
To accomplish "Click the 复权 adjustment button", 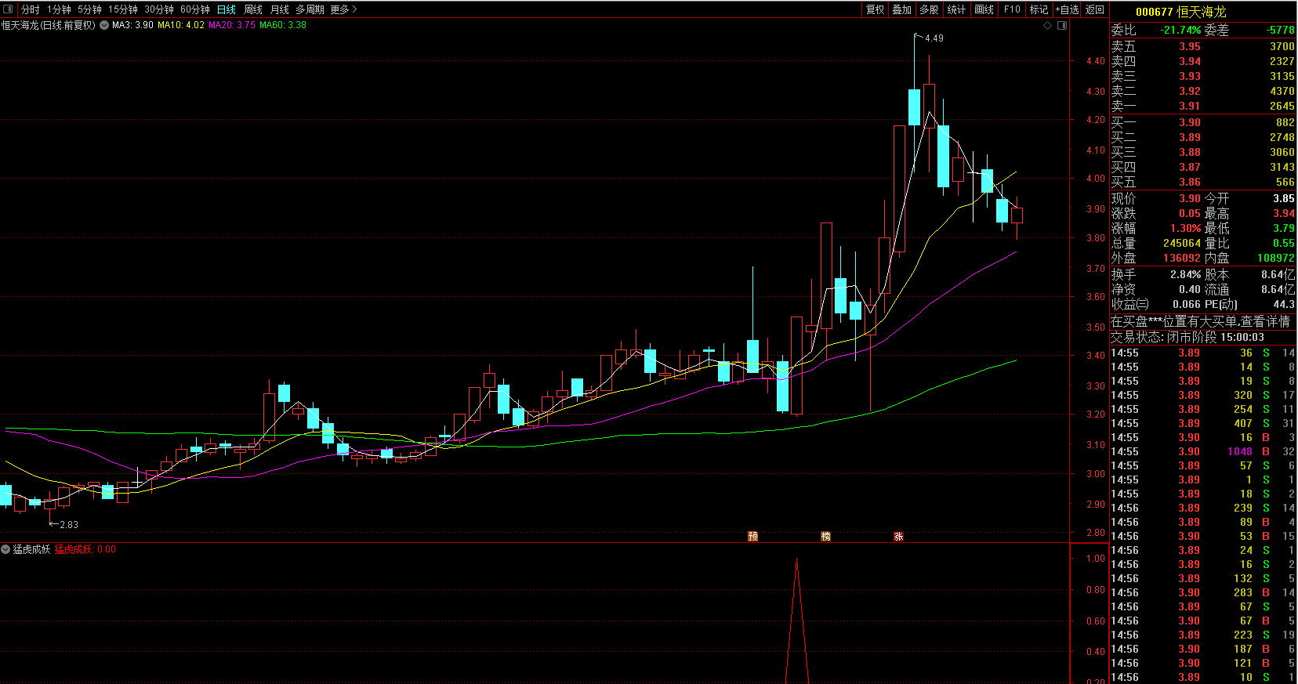I will [x=876, y=9].
